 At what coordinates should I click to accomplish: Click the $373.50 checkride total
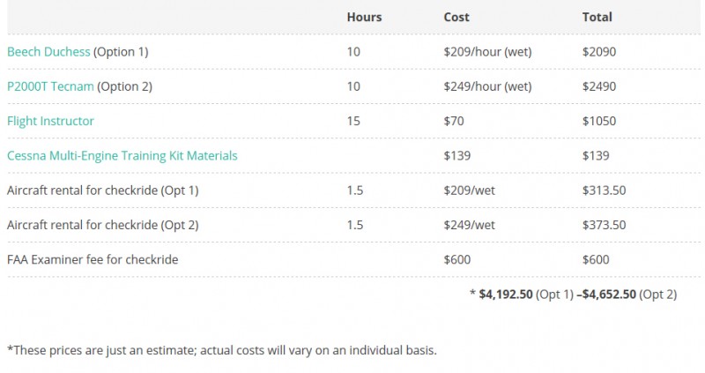click(604, 225)
